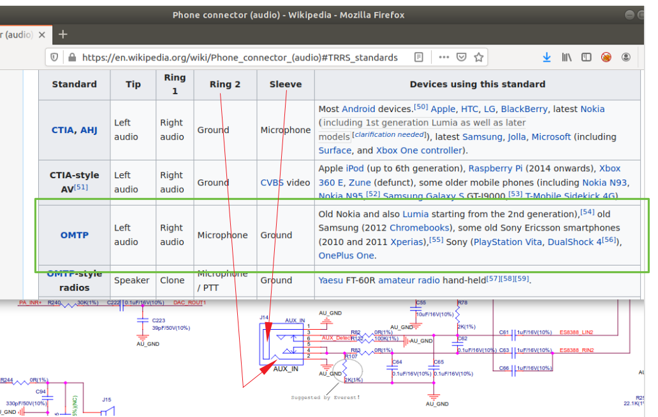Open the Yaesu link
Screen dimensions: 658x417
point(331,280)
